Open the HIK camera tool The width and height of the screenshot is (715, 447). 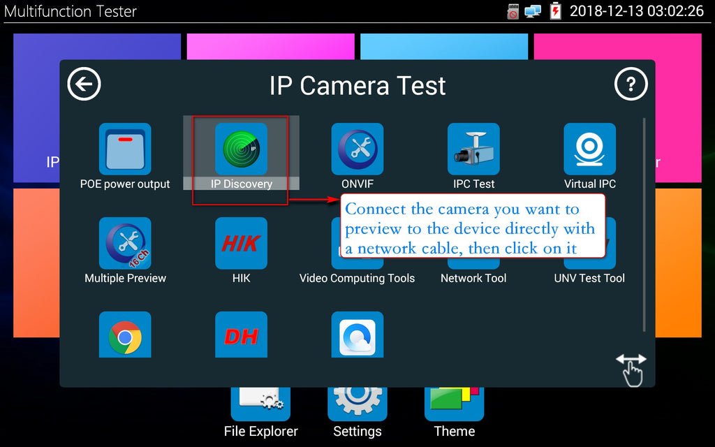(241, 244)
